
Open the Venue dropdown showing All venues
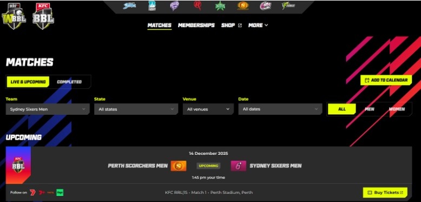tap(208, 109)
